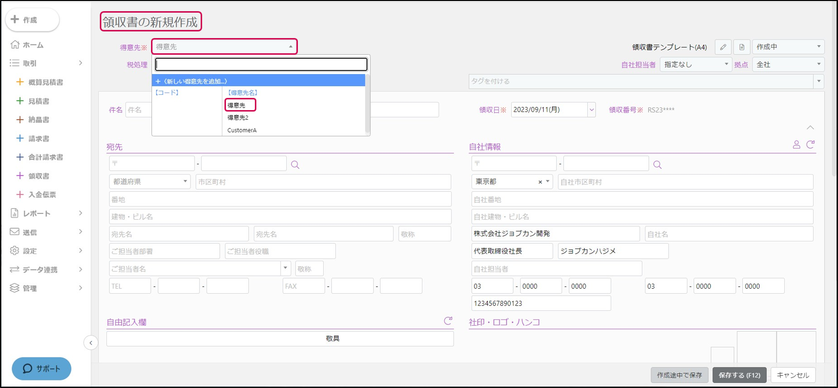838x388 pixels.
Task: Click the postal code search icon under 宛先
Action: [295, 165]
